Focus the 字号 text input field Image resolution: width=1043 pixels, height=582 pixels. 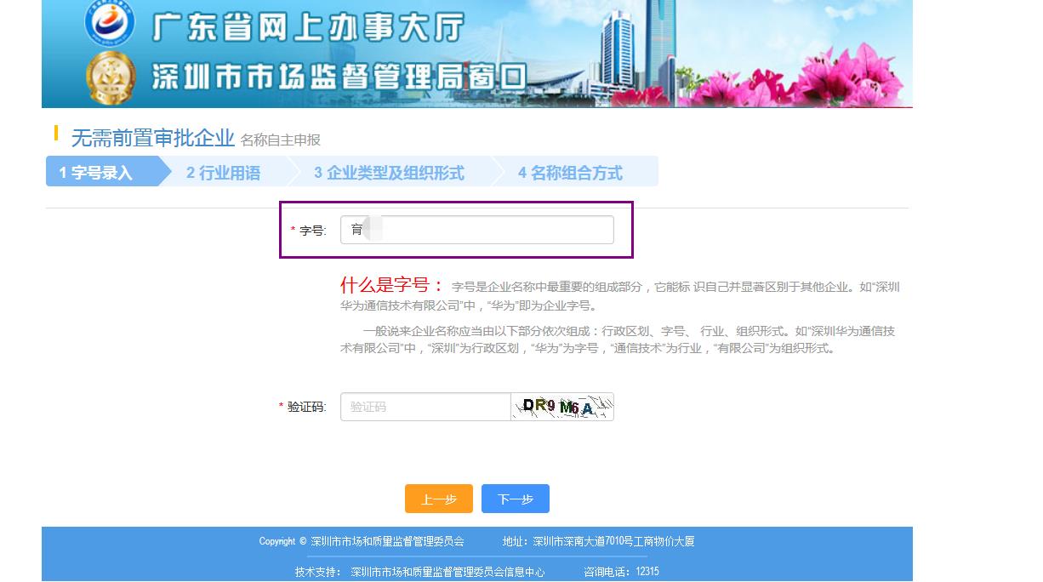click(x=476, y=230)
